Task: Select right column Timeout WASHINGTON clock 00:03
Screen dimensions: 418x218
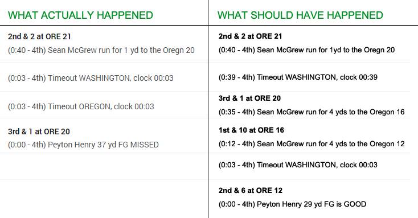Action: click(x=298, y=165)
